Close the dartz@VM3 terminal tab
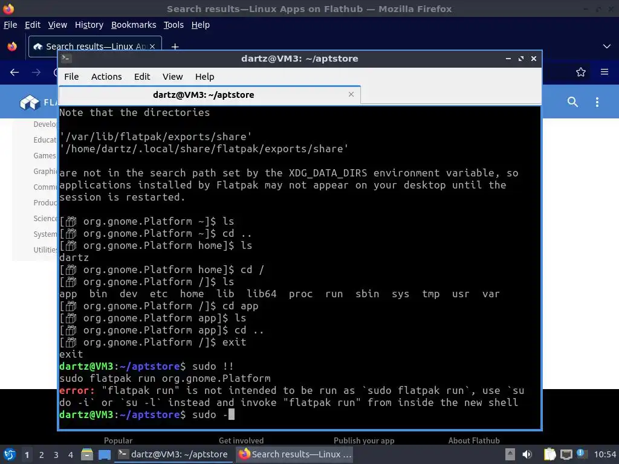This screenshot has height=464, width=619. point(351,94)
